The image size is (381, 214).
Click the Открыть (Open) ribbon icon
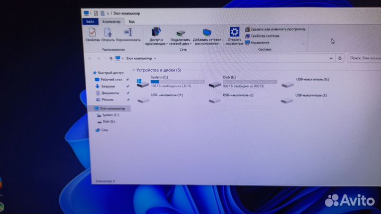click(108, 34)
